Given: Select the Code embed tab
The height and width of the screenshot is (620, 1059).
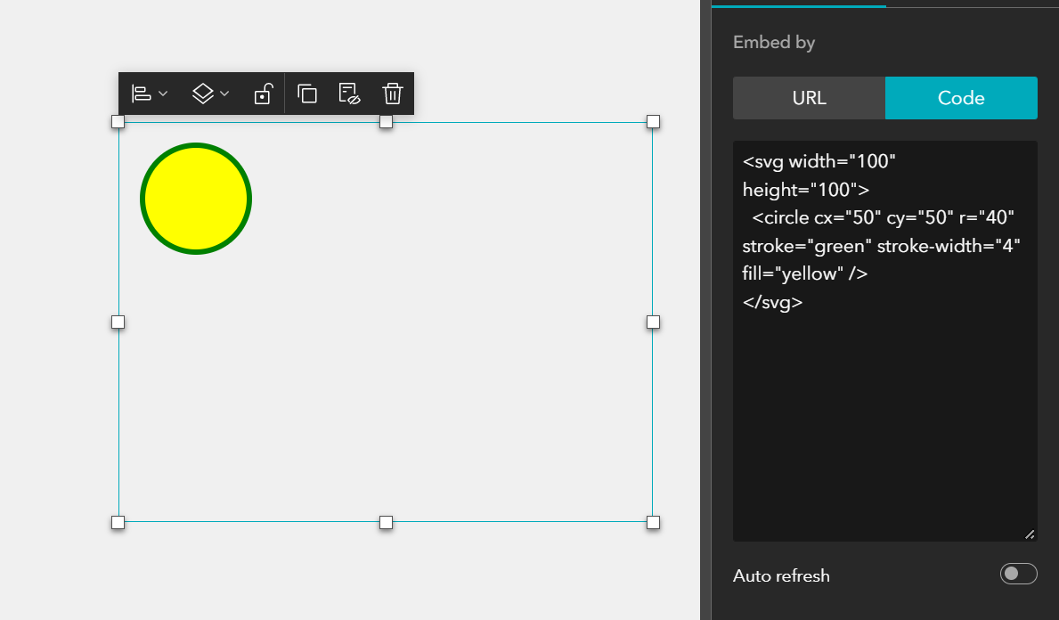Looking at the screenshot, I should tap(961, 98).
